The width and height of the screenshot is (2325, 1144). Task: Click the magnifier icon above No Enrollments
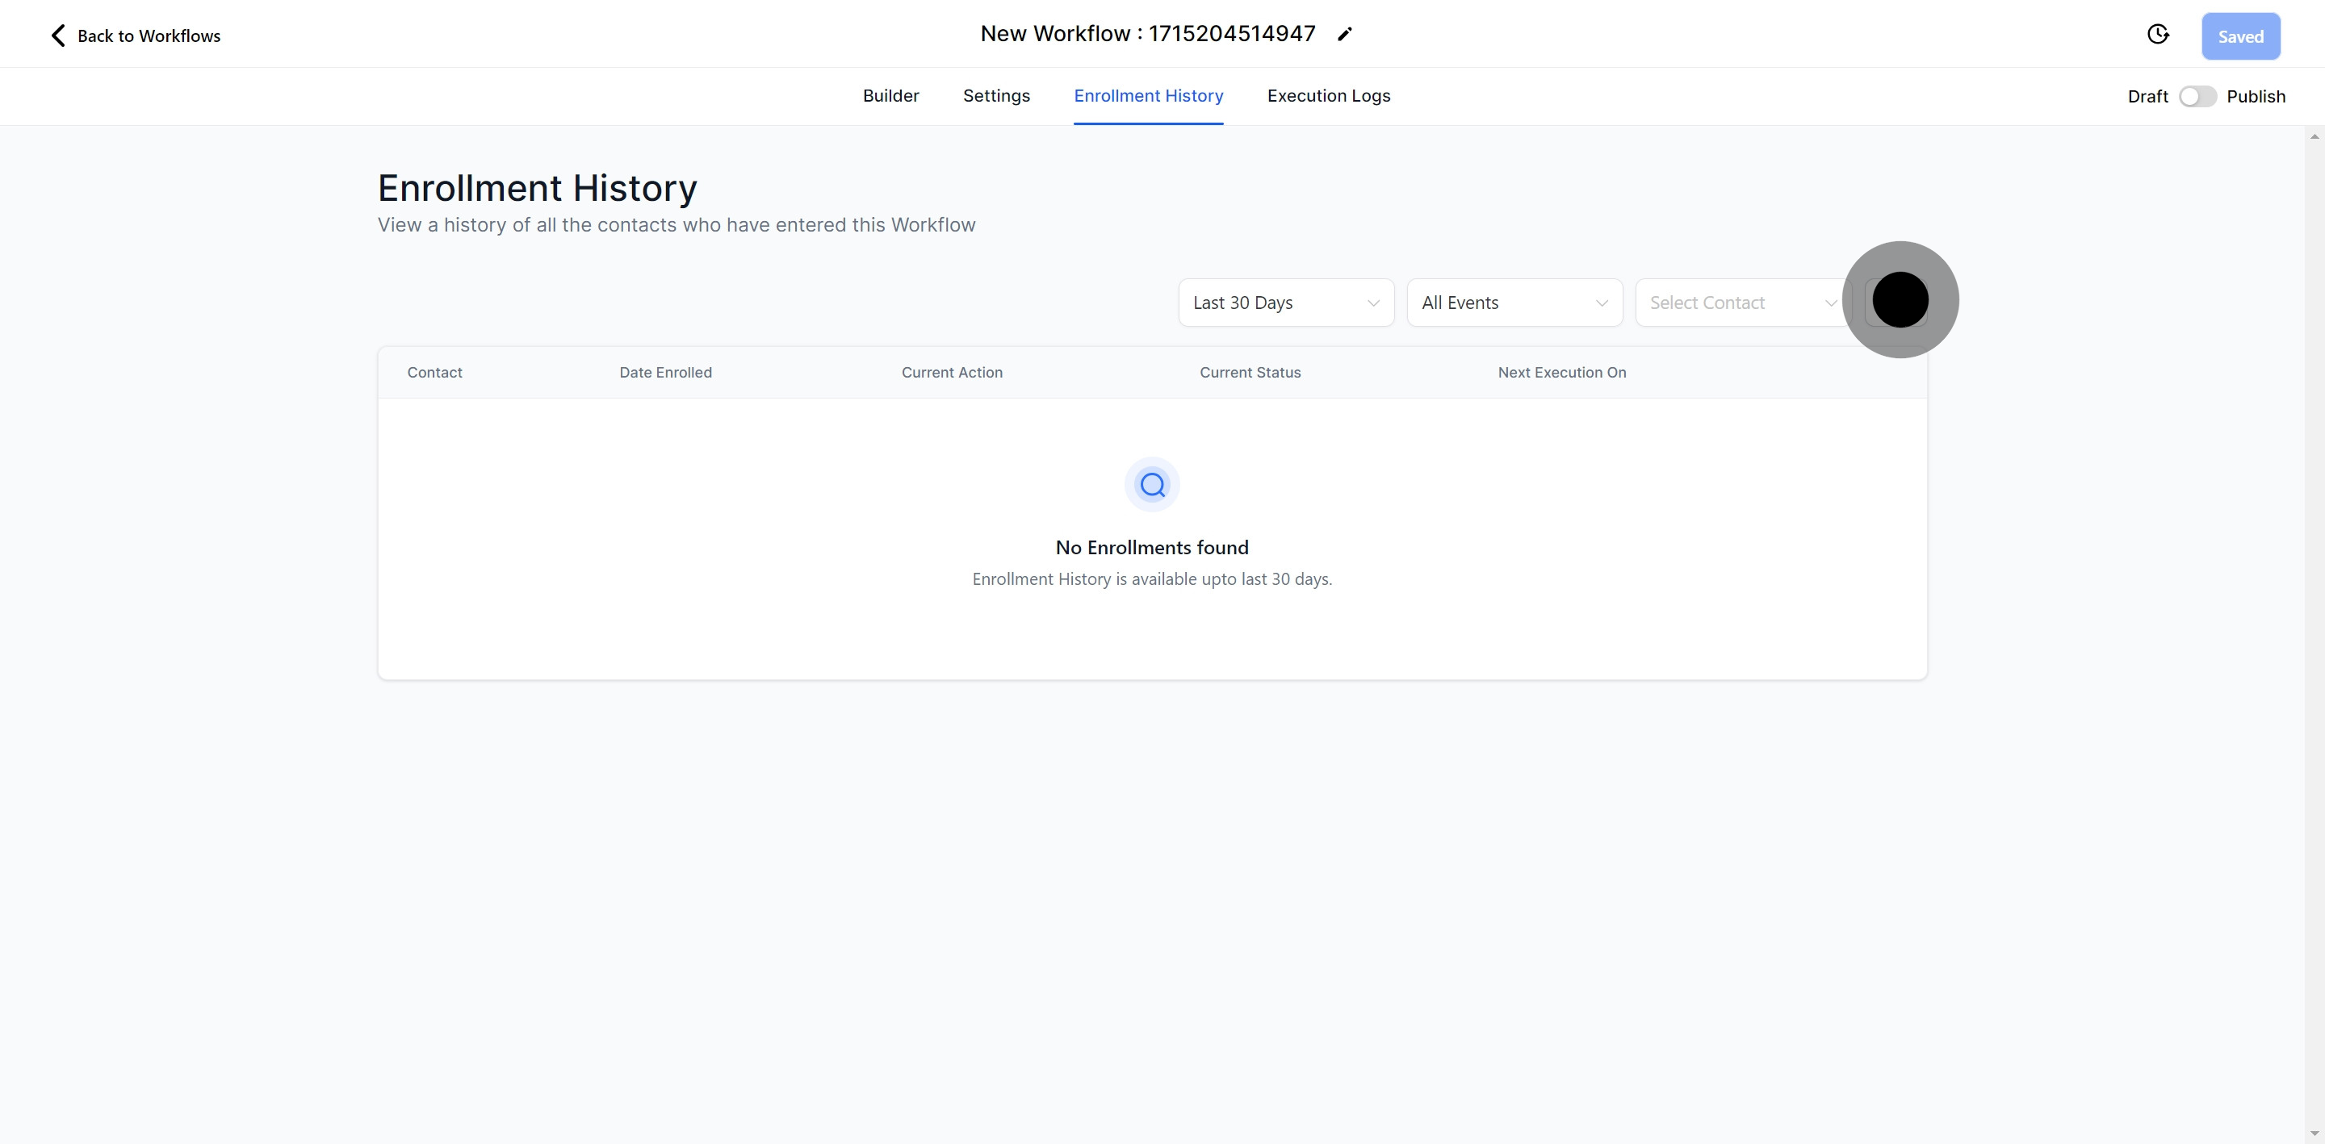(x=1152, y=486)
